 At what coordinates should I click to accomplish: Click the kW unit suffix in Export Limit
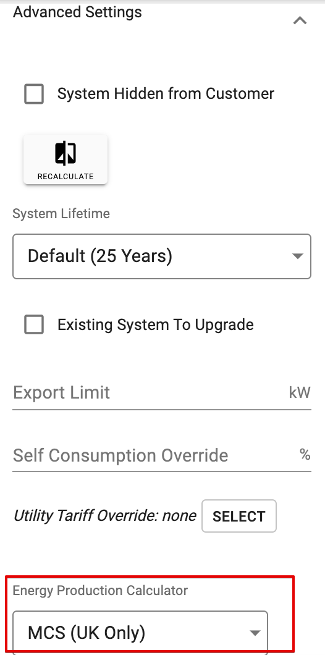300,392
